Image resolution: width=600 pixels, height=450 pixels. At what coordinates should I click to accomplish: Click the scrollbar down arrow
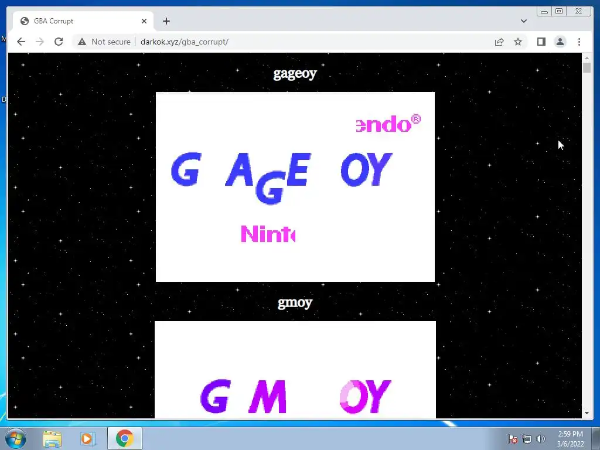[587, 413]
